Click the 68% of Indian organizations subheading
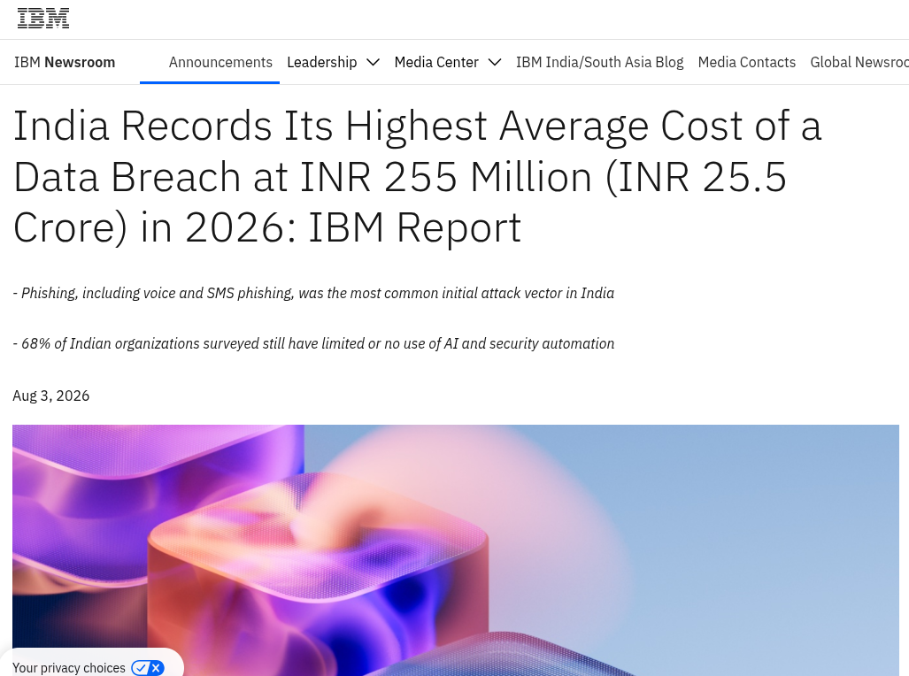Viewport: 909px width, 676px height. tap(313, 343)
